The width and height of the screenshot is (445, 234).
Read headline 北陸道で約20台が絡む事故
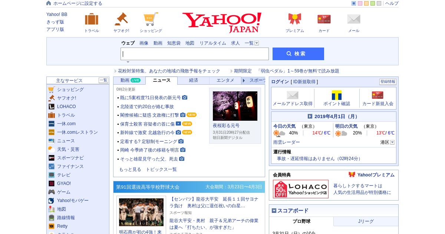click(x=147, y=107)
